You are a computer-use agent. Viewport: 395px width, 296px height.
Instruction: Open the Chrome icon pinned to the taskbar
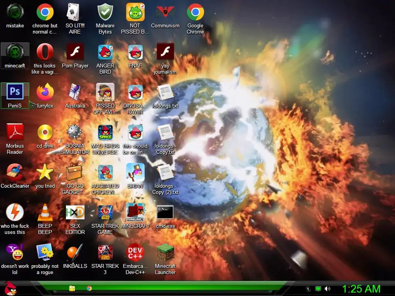pyautogui.click(x=89, y=288)
